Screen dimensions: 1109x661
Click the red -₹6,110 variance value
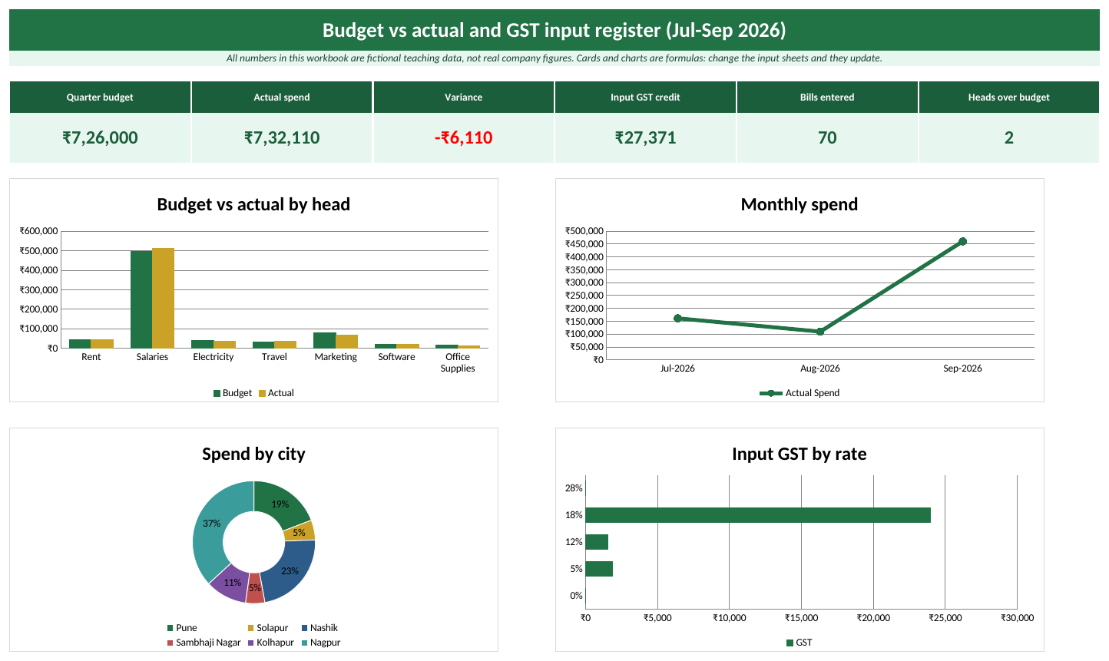(x=464, y=138)
